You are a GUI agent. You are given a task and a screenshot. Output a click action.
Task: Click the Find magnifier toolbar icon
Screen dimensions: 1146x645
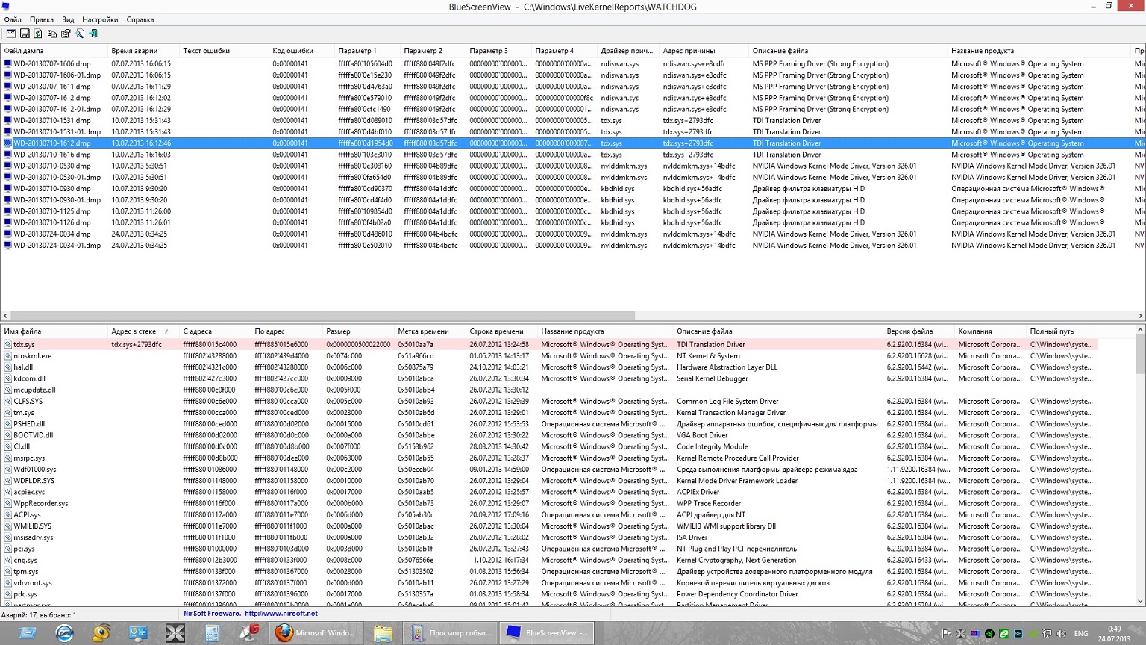tap(80, 34)
